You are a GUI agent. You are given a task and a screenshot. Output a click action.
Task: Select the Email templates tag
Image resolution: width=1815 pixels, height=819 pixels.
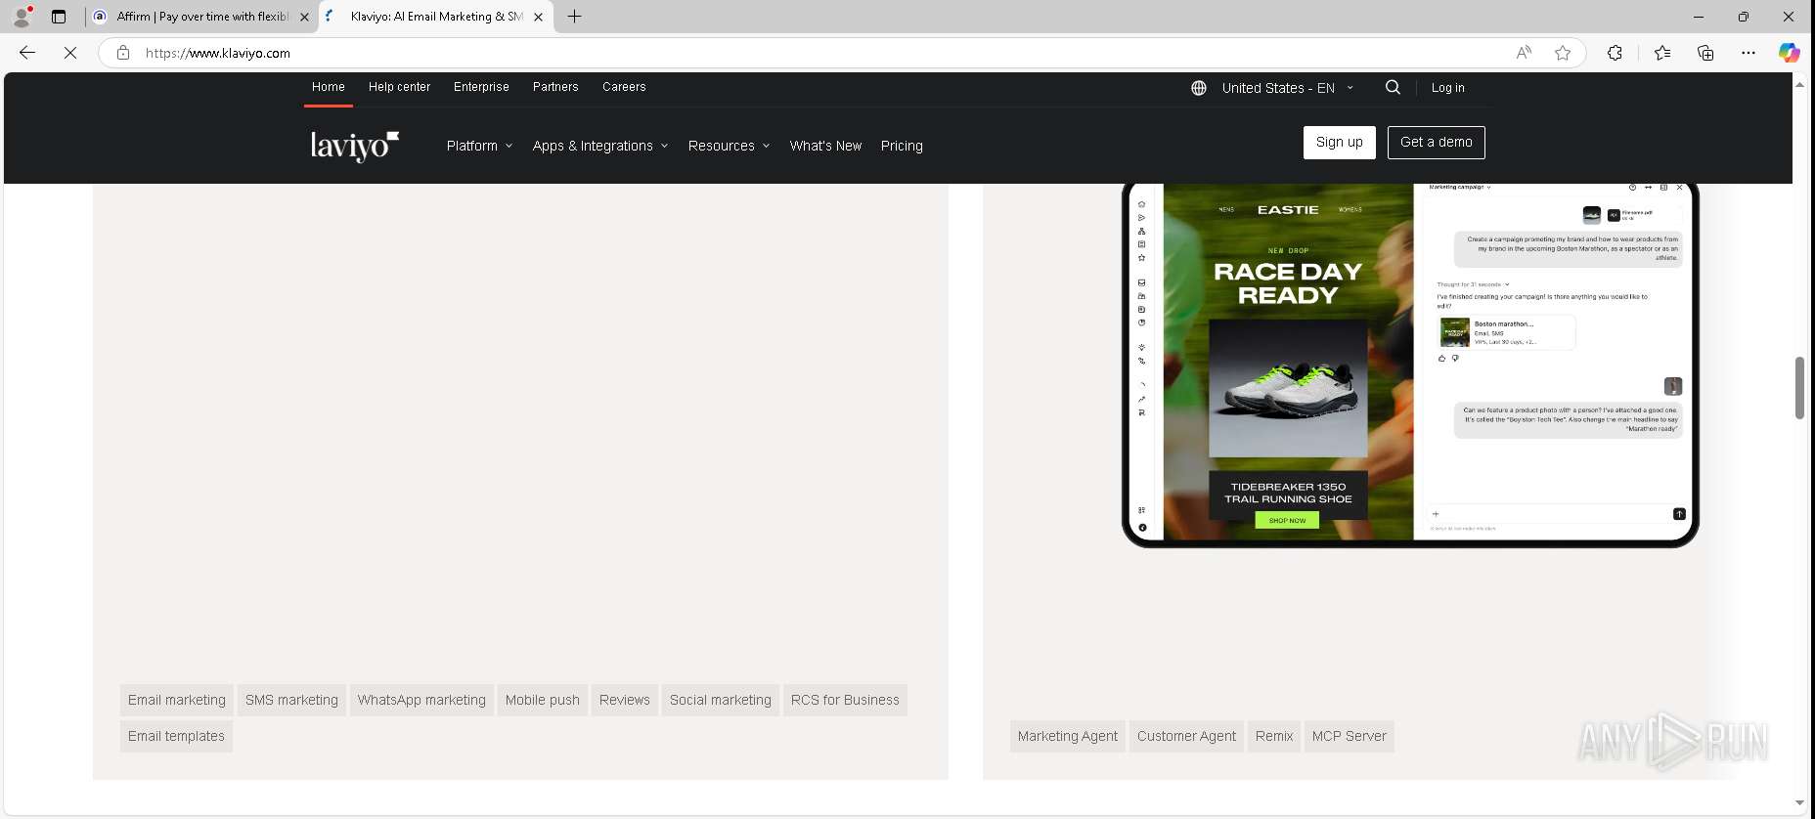176,736
